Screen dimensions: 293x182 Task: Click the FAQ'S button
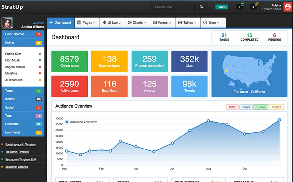[221, 7]
